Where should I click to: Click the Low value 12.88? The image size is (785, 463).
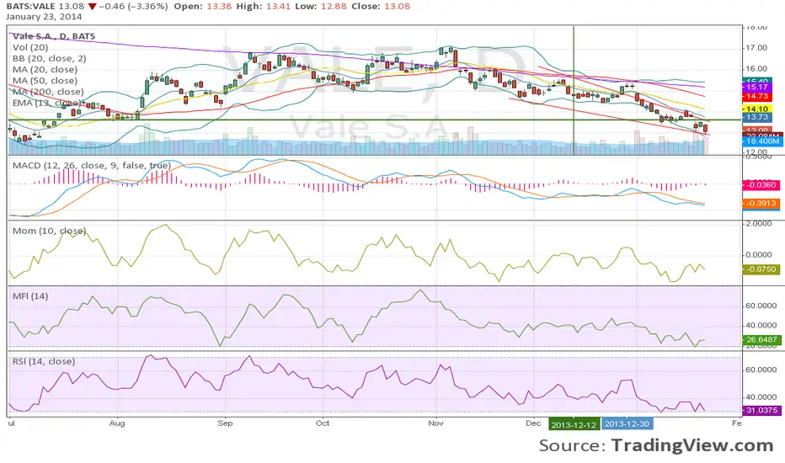(x=334, y=7)
